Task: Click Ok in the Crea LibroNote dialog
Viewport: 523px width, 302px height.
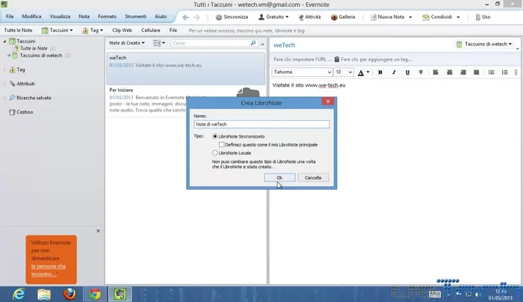Action: (279, 178)
